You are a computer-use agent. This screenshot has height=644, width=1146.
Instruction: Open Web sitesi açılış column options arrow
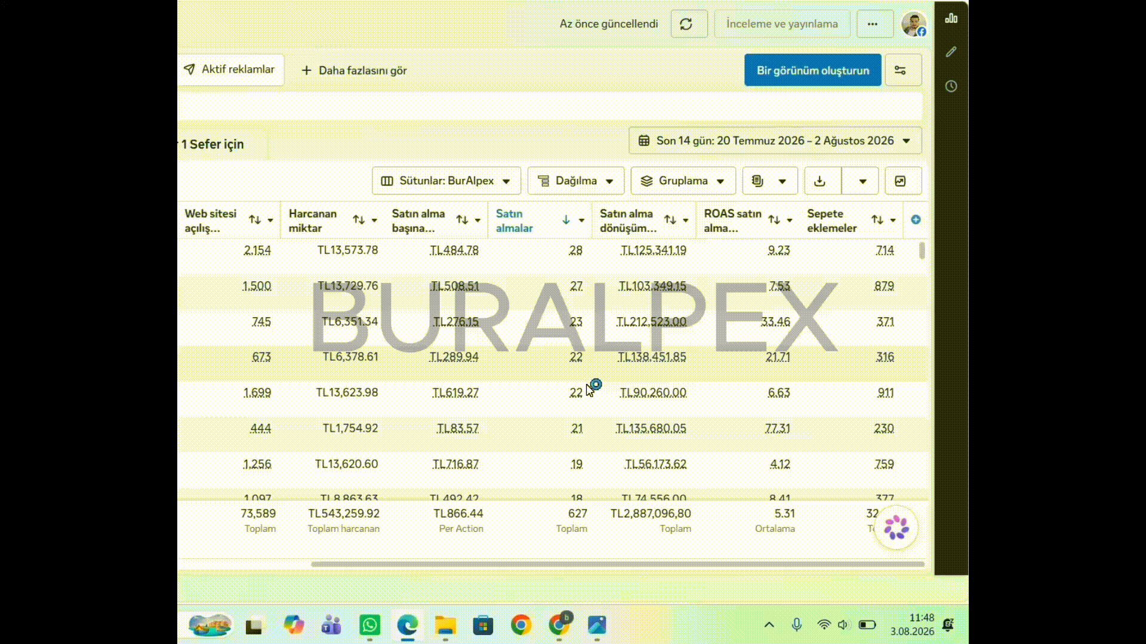(270, 221)
